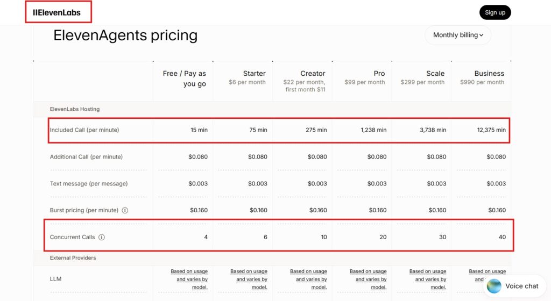Open Scale plan LLM usage link
551x301 pixels.
[428, 279]
